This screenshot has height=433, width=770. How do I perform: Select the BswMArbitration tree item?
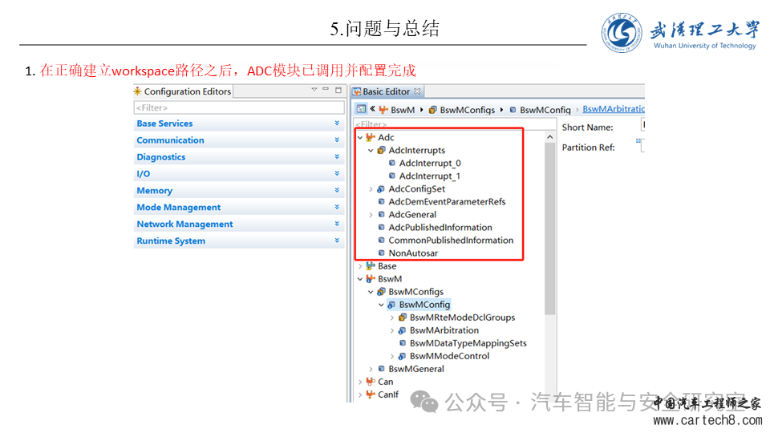pos(444,330)
